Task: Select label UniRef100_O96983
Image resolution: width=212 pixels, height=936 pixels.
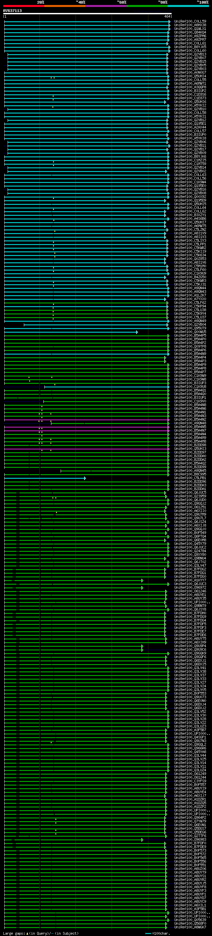Action: click(x=190, y=840)
